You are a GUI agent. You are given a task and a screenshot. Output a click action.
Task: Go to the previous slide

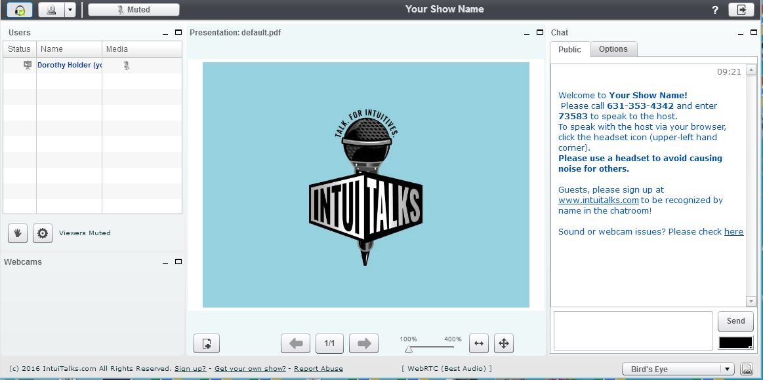[295, 343]
